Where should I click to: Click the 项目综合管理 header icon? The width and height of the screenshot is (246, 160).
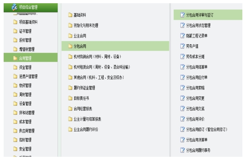pyautogui.click(x=15, y=7)
